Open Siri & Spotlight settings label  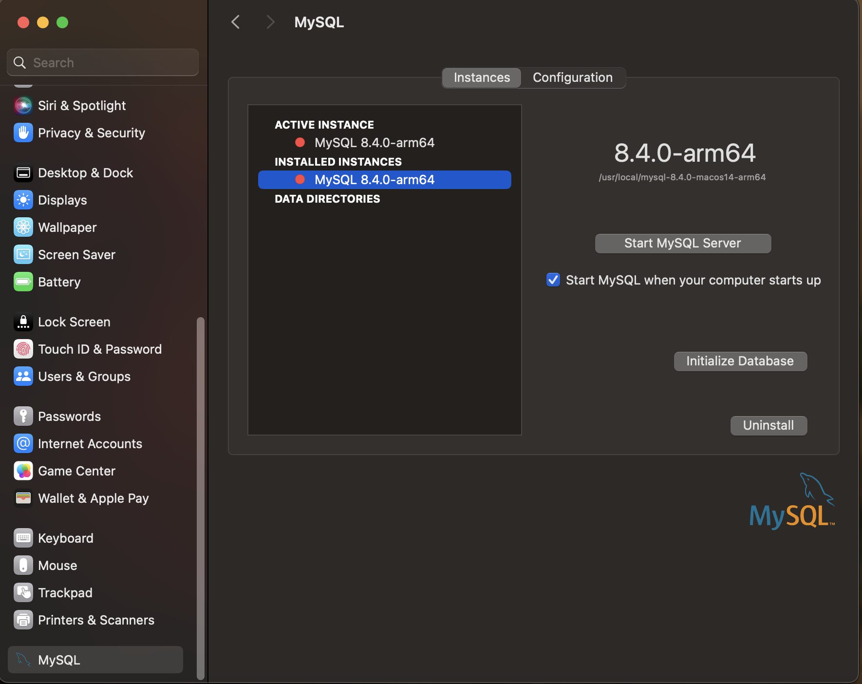point(82,106)
